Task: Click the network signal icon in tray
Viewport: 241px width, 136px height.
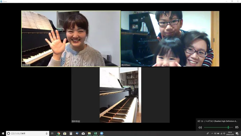Action: point(221,133)
